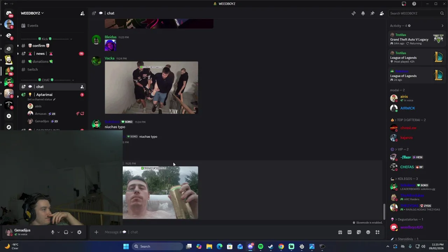Open Steam from taskbar
Screen dimensions: 448x252
271,246
